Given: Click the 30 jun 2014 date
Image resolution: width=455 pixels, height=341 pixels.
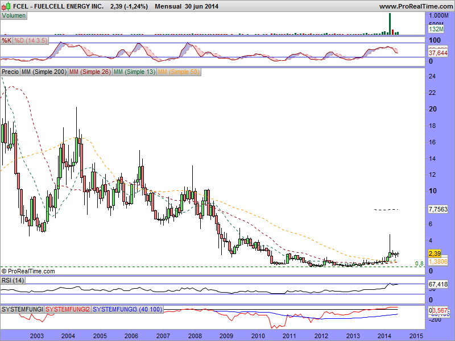Looking at the screenshot, I should 201,6.
